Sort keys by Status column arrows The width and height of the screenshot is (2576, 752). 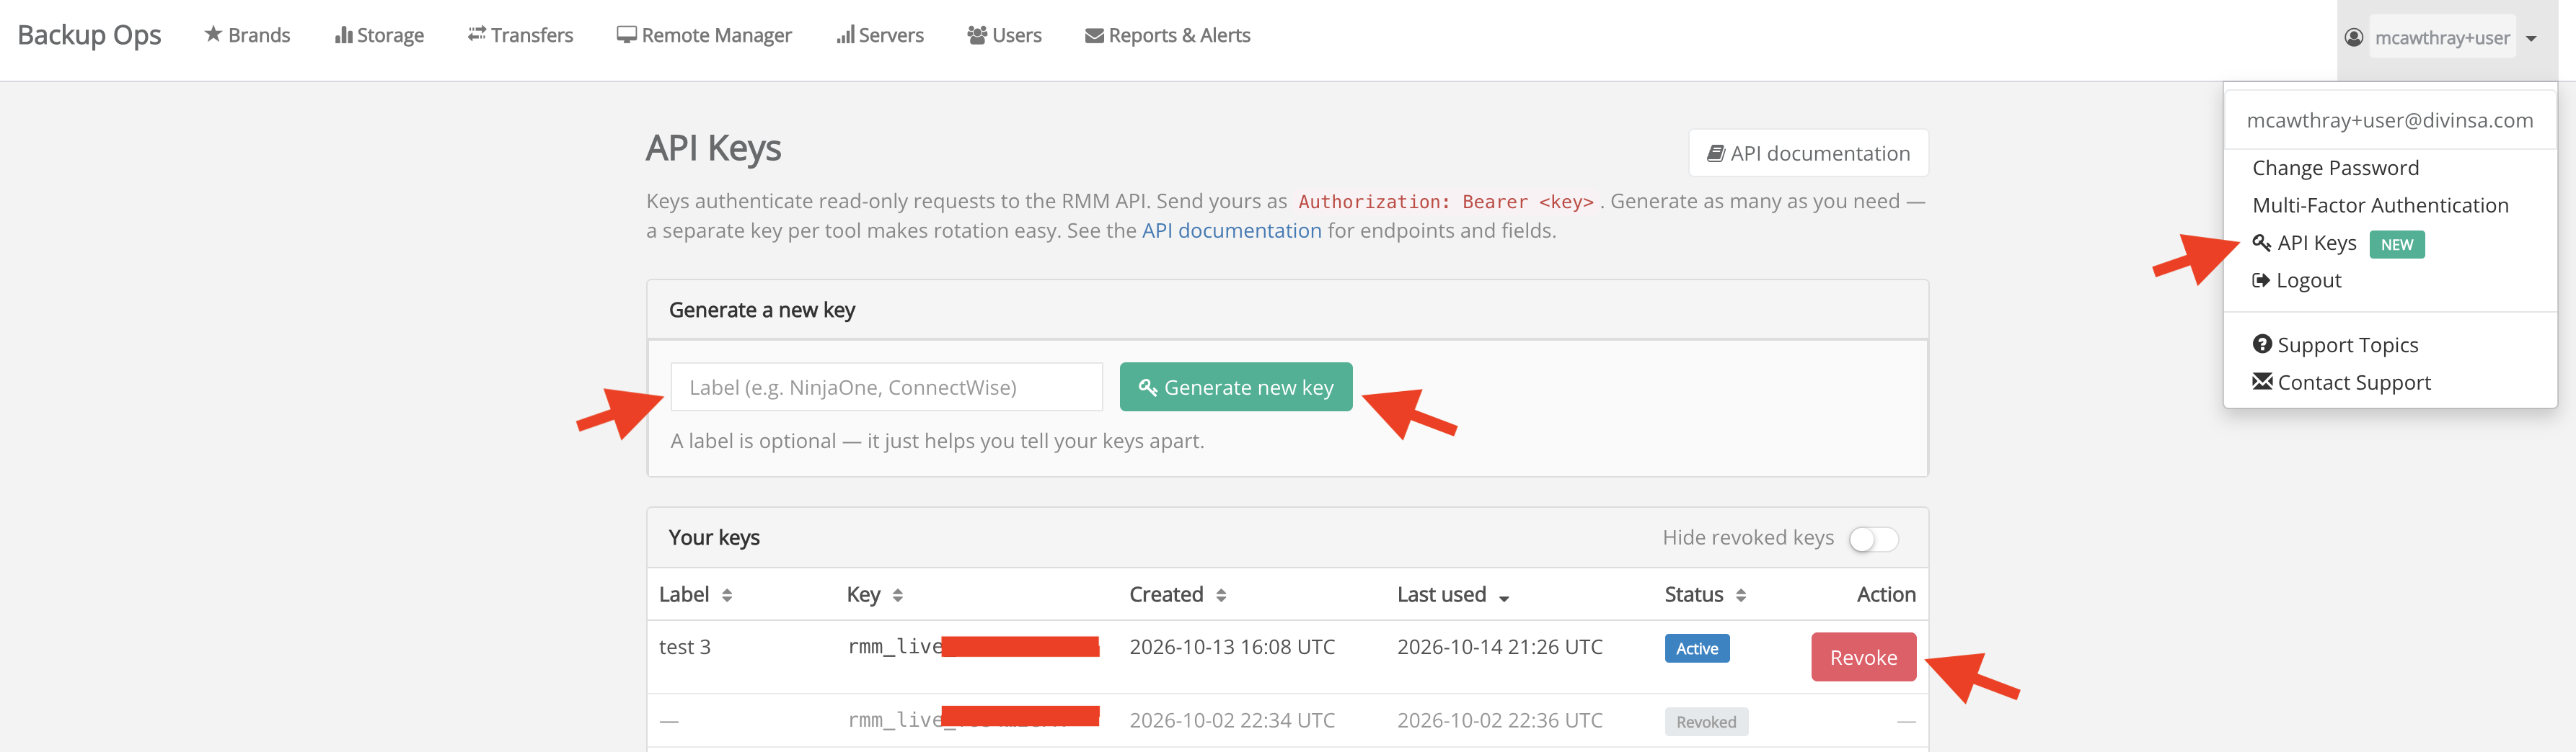[x=1741, y=595]
